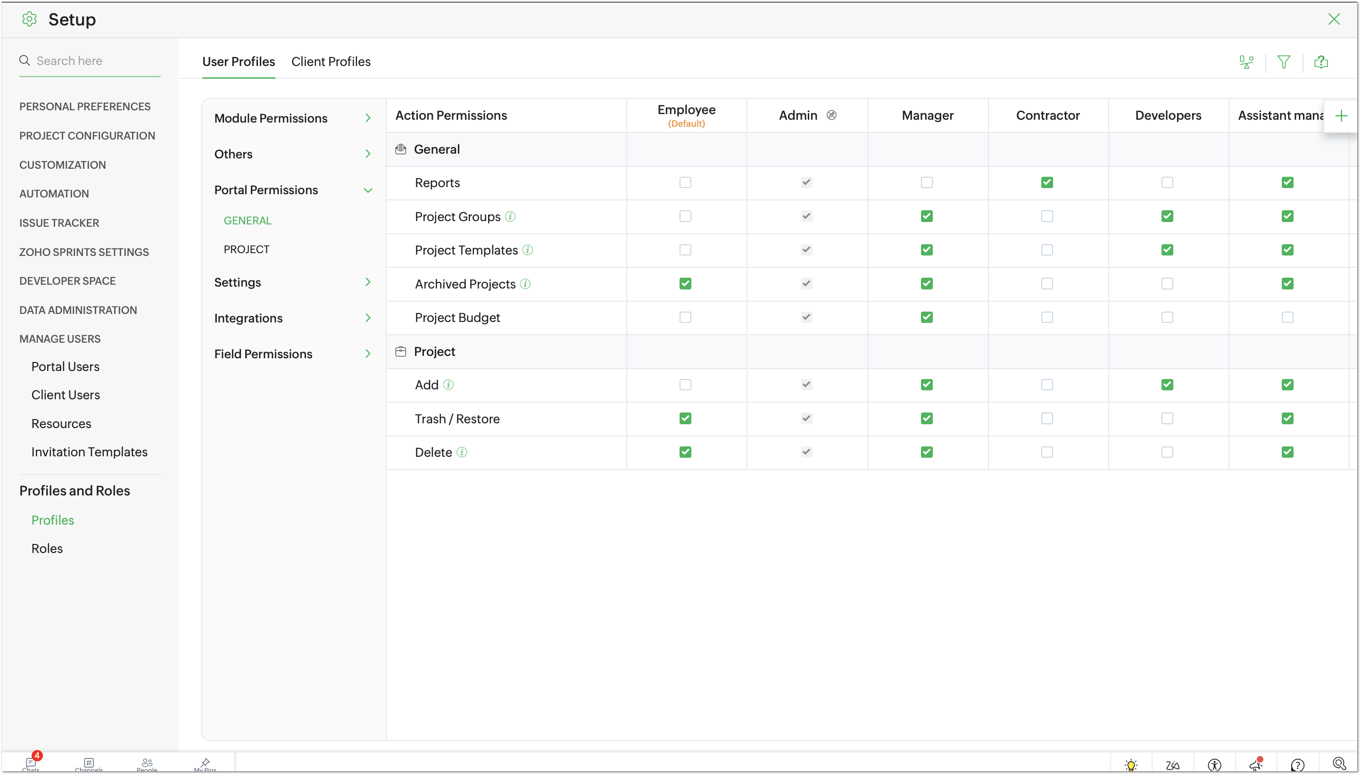This screenshot has width=1361, height=775.
Task: Select PROJECT under Portal Permissions
Action: point(247,249)
